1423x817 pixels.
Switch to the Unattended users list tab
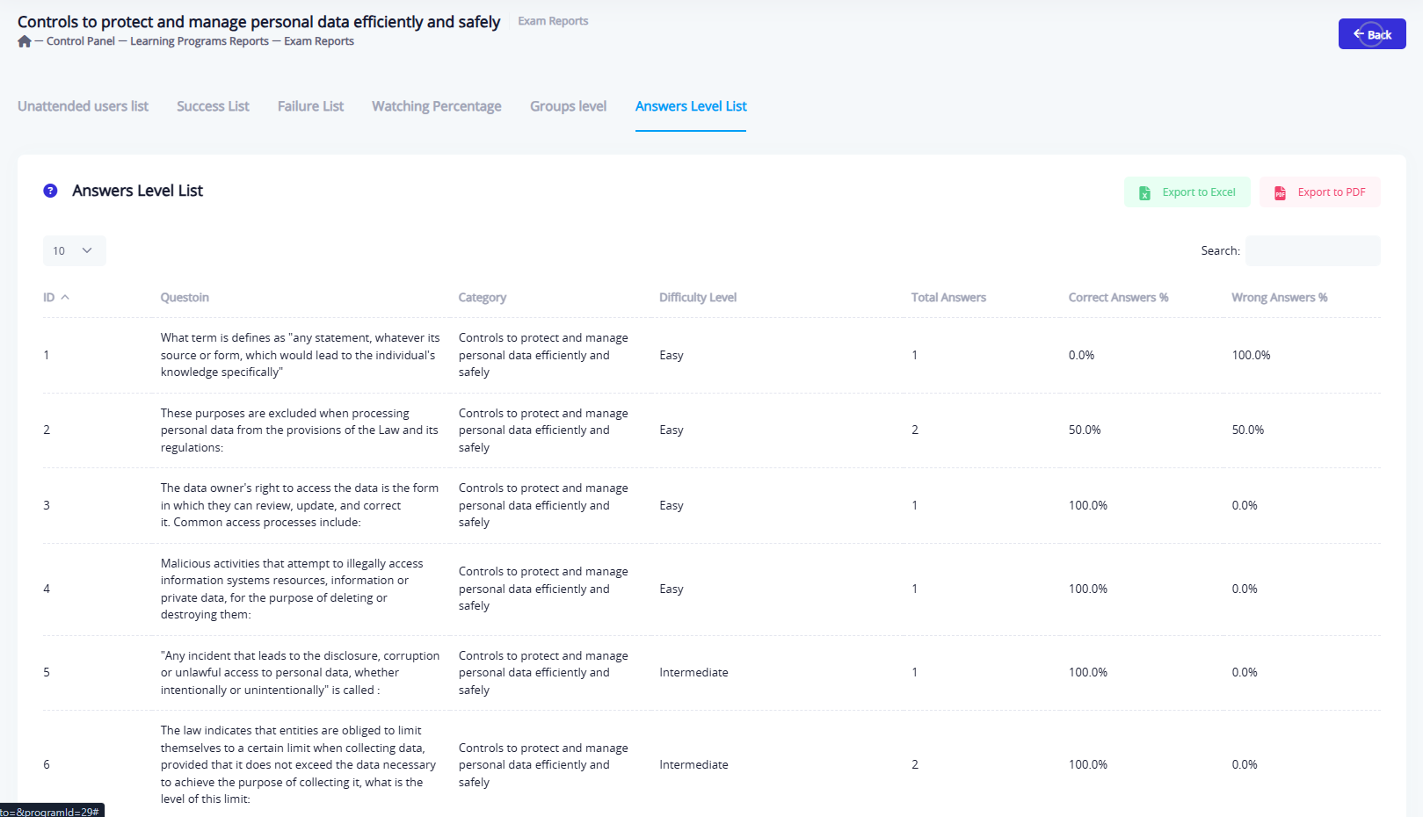point(83,106)
